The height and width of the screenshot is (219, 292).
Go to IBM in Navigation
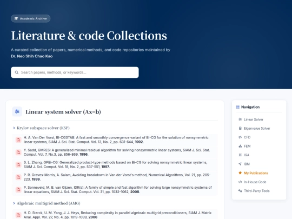259,164
